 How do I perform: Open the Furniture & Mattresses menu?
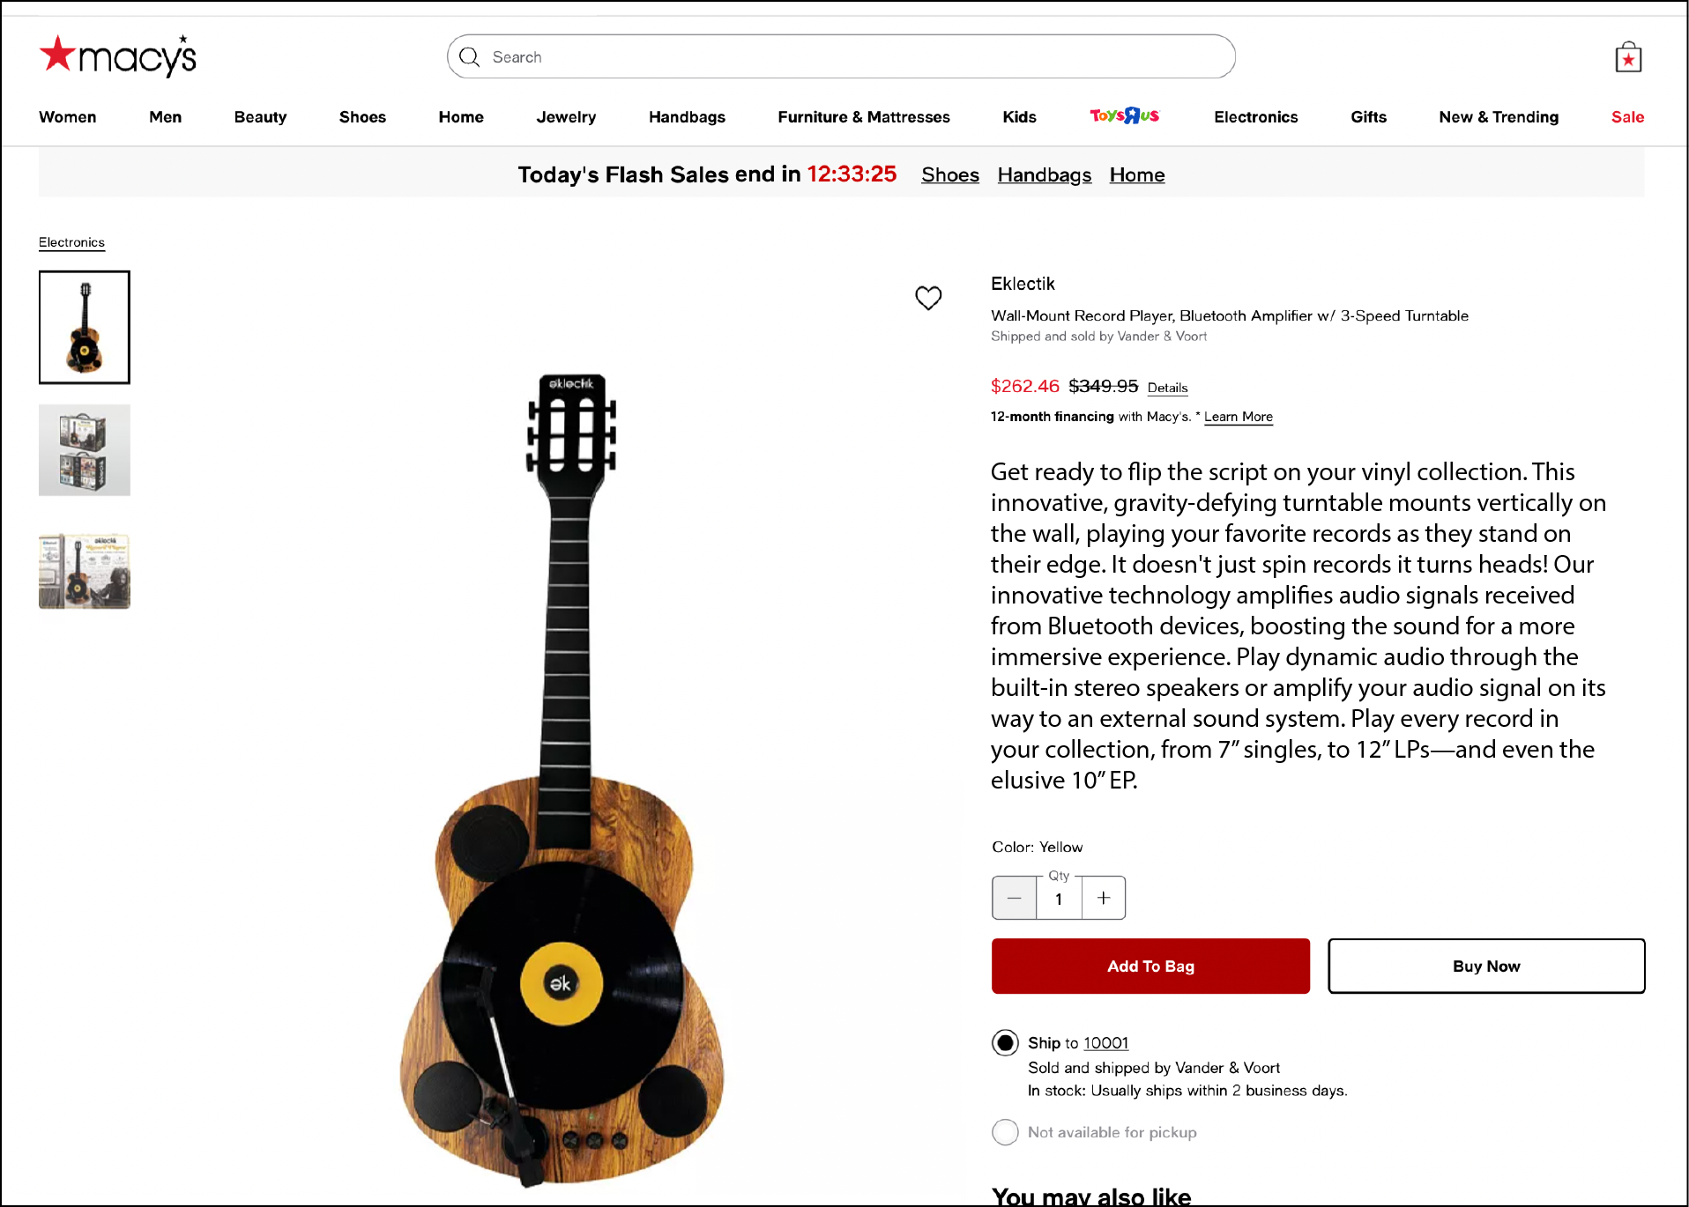coord(863,116)
